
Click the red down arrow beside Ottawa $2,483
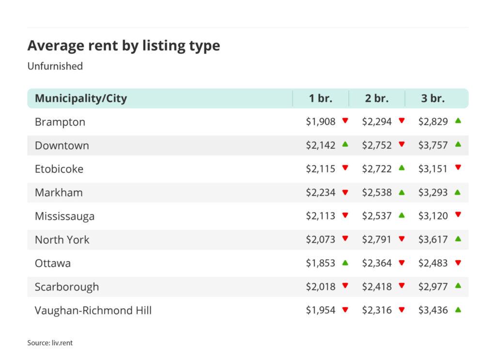click(458, 263)
